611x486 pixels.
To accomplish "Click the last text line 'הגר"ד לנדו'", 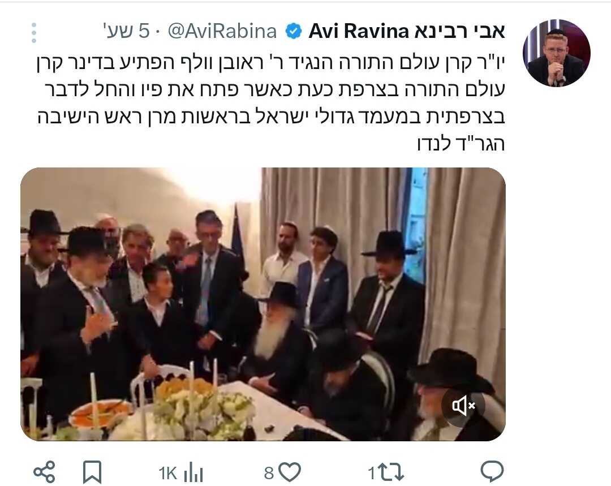I will point(461,144).
